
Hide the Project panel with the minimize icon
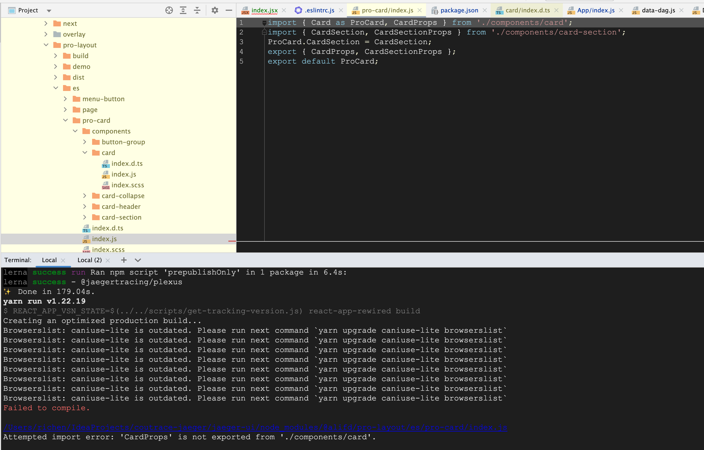click(229, 10)
